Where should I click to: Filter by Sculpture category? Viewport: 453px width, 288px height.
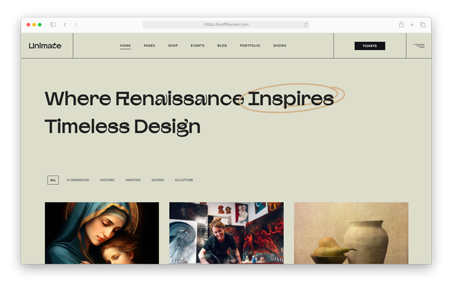pos(184,180)
